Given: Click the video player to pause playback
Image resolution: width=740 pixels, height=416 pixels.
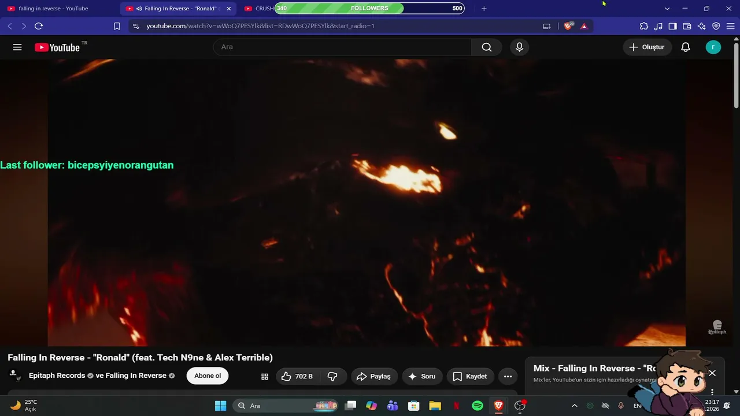Looking at the screenshot, I should click(367, 202).
